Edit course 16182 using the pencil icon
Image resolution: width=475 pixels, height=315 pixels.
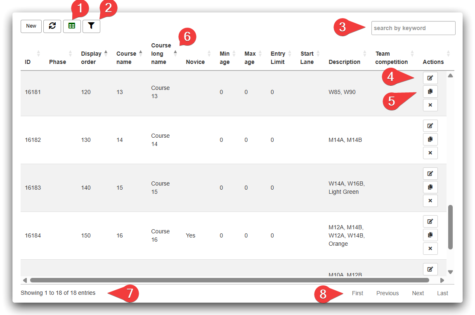(430, 125)
